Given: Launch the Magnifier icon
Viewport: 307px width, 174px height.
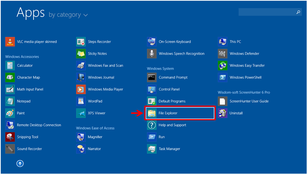Looking at the screenshot, I should point(81,137).
